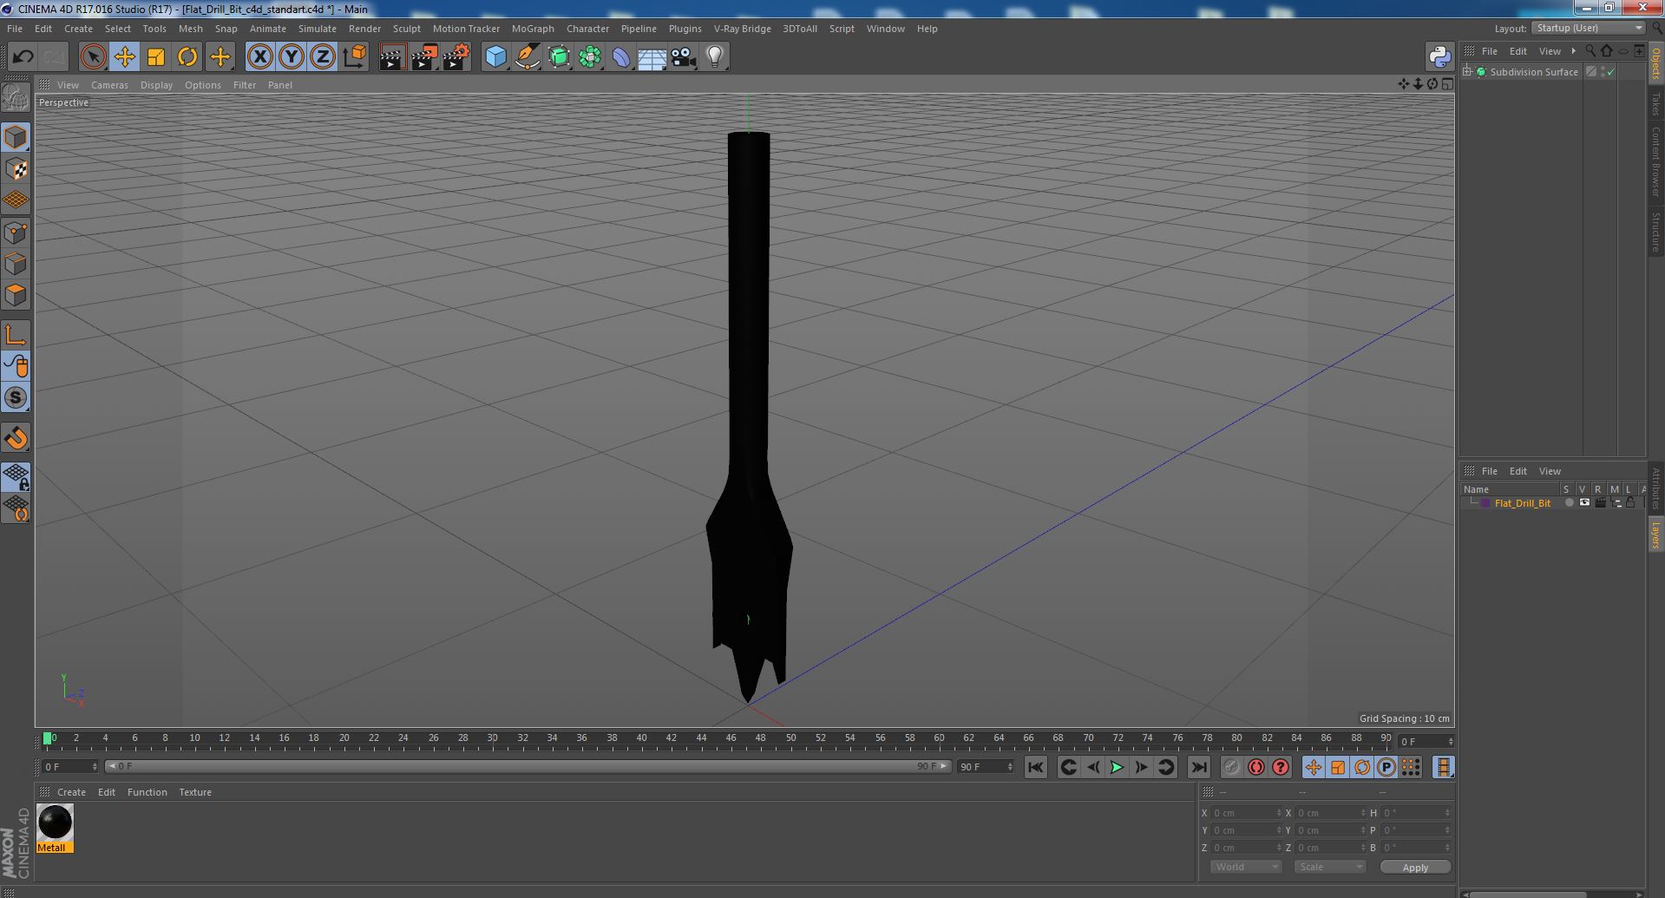
Task: Open Edit Render Settings
Action: [x=456, y=57]
